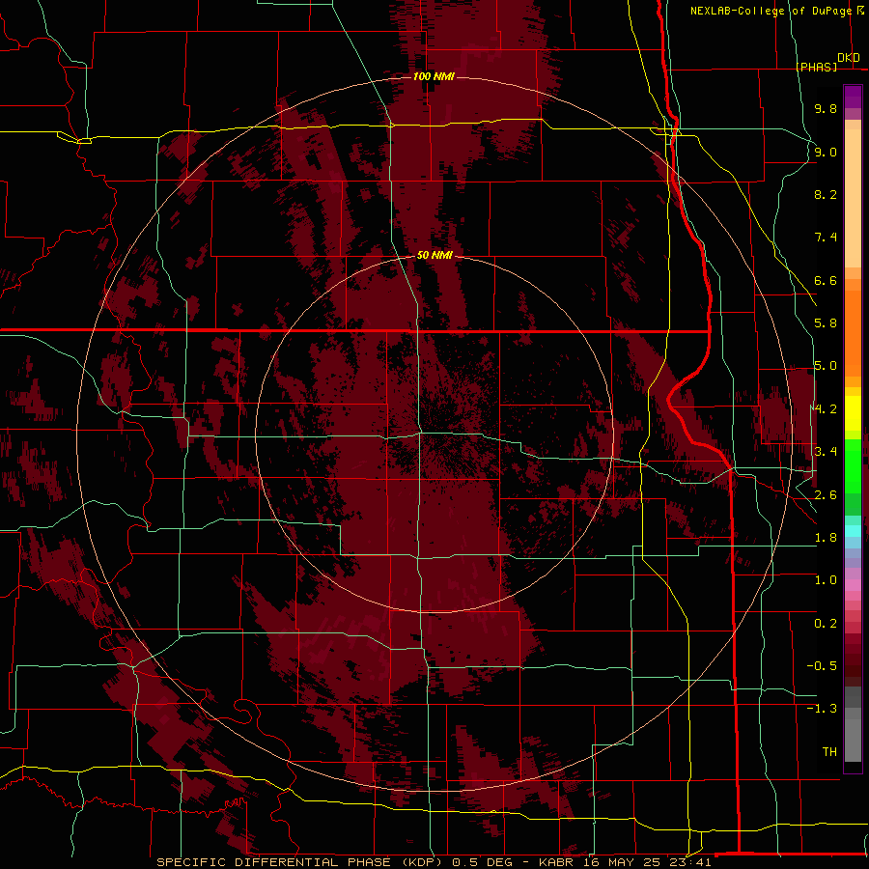The height and width of the screenshot is (869, 869).
Task: Click the 8.2 scale value
Action: 826,194
